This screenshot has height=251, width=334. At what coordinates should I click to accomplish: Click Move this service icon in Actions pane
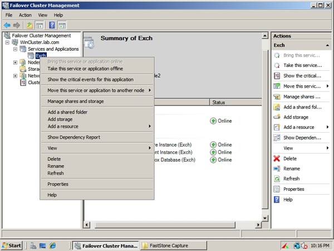[277, 86]
